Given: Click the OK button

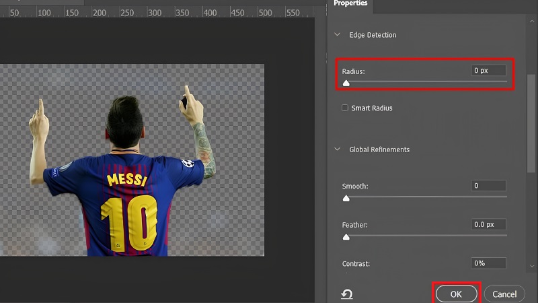Looking at the screenshot, I should pos(456,294).
